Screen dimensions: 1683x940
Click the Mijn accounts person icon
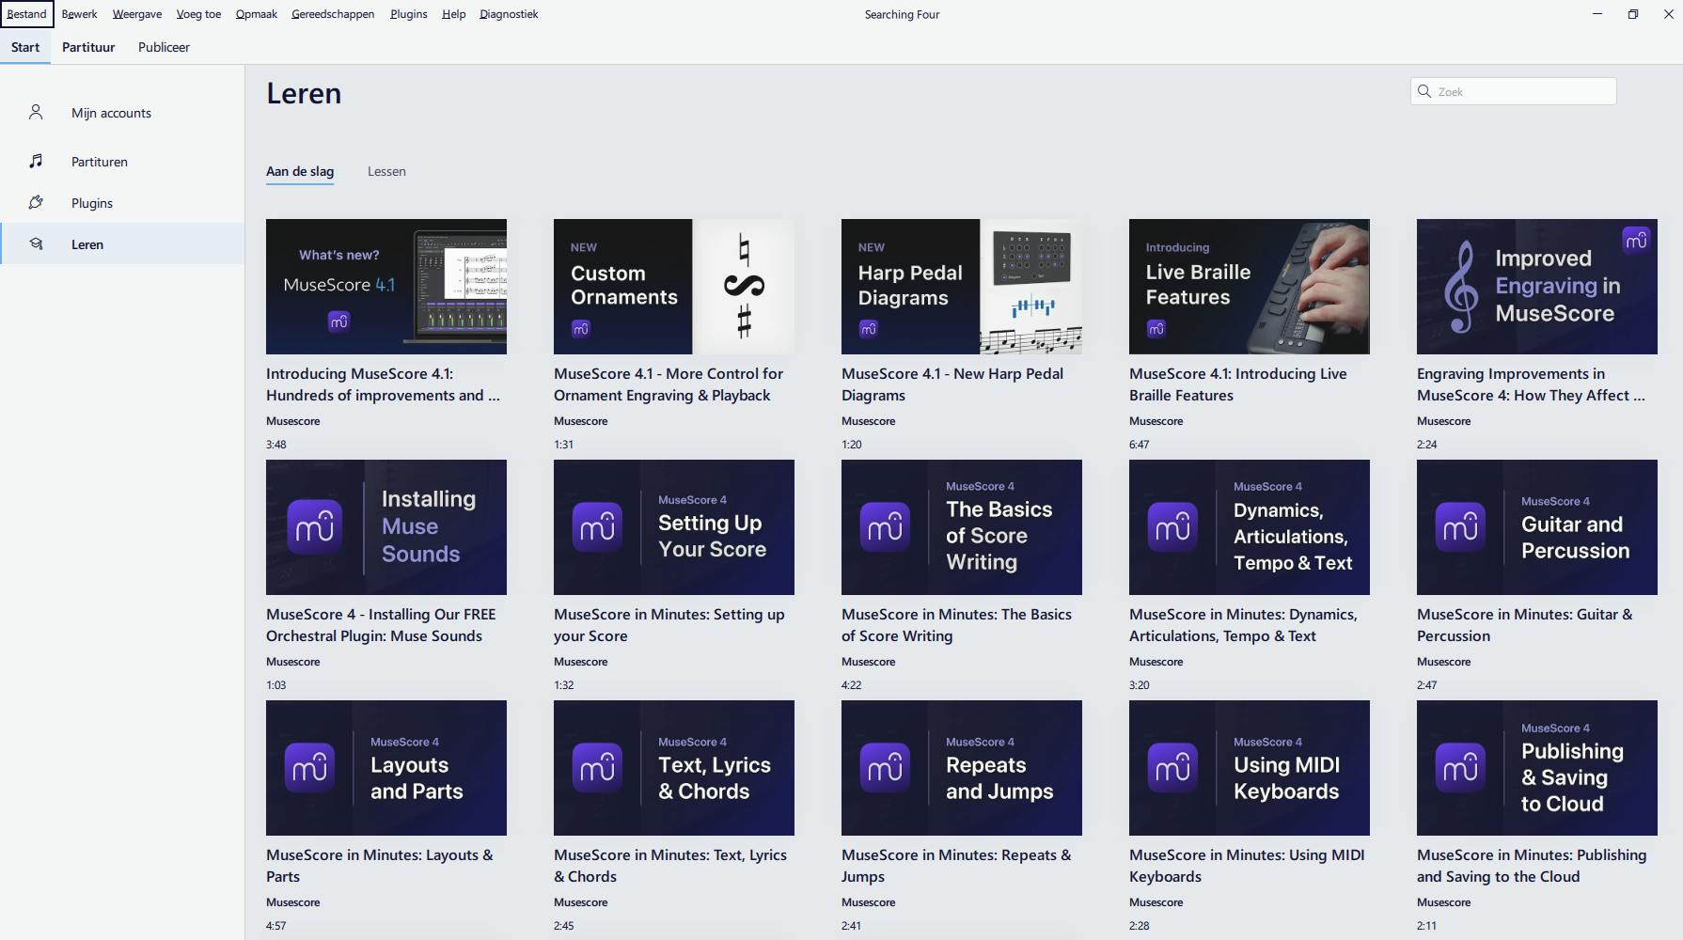coord(36,113)
